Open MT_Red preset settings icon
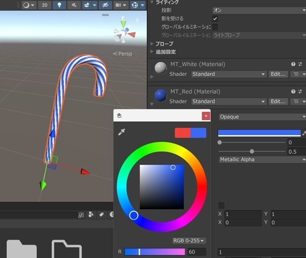The width and height of the screenshot is (306, 258). (x=300, y=91)
